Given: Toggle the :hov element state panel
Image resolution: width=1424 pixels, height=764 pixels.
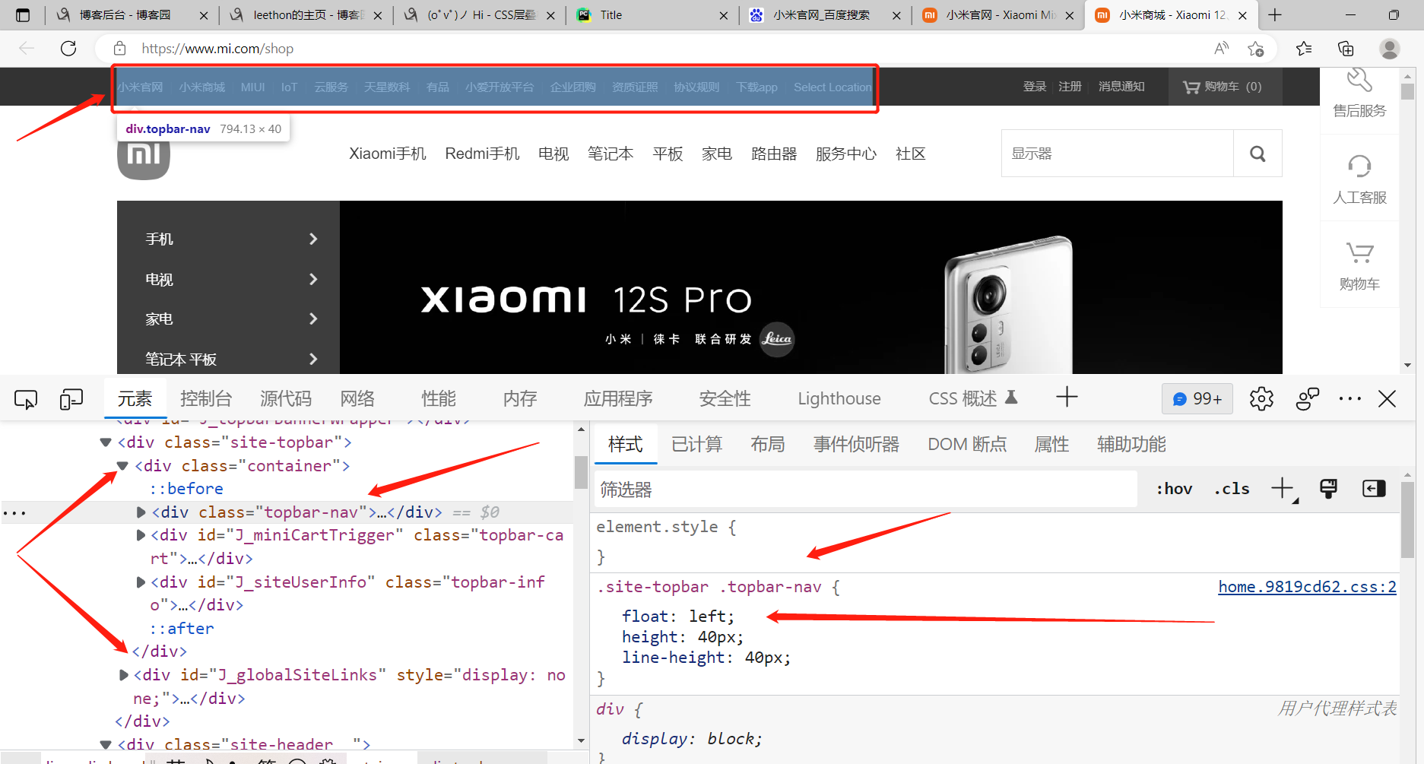Looking at the screenshot, I should click(x=1175, y=489).
